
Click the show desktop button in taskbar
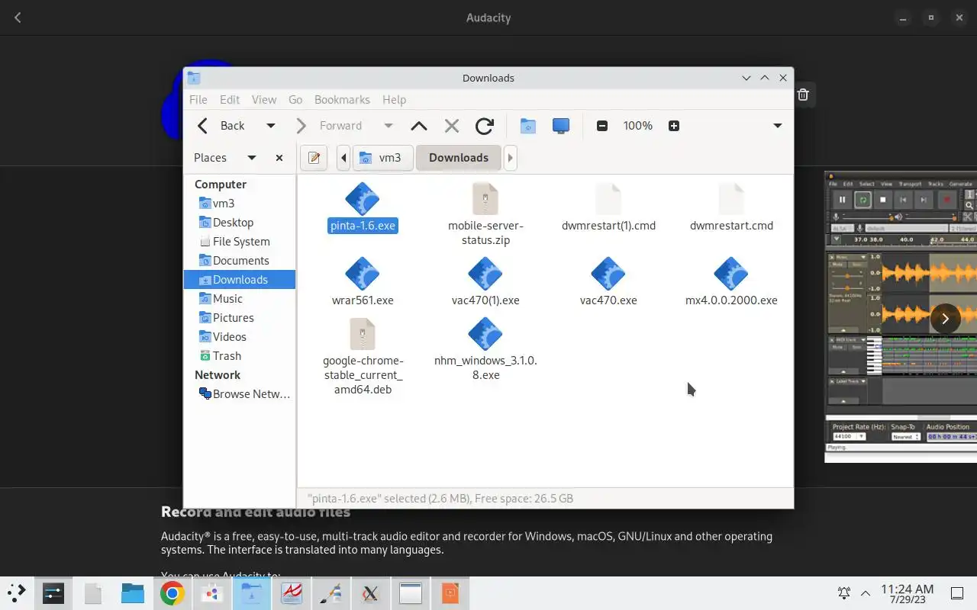click(956, 593)
